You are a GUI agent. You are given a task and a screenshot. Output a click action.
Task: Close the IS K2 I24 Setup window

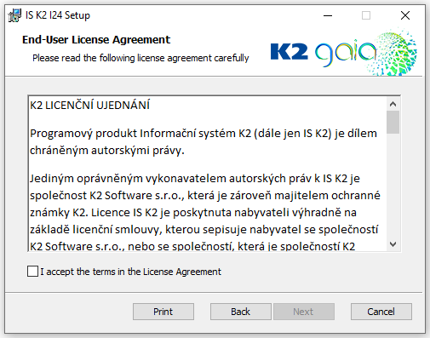pyautogui.click(x=405, y=15)
